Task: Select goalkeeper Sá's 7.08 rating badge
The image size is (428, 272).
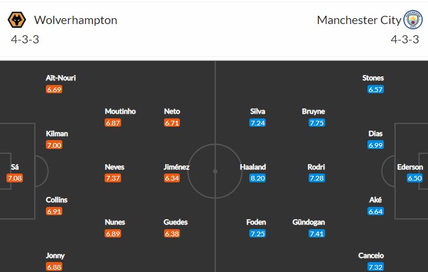Action: point(15,178)
